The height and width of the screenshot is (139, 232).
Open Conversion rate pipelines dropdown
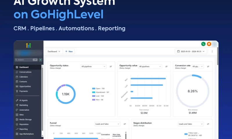pos(197,67)
